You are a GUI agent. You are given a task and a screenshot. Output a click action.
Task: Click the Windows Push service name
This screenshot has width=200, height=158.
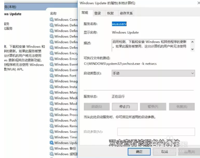(66, 120)
